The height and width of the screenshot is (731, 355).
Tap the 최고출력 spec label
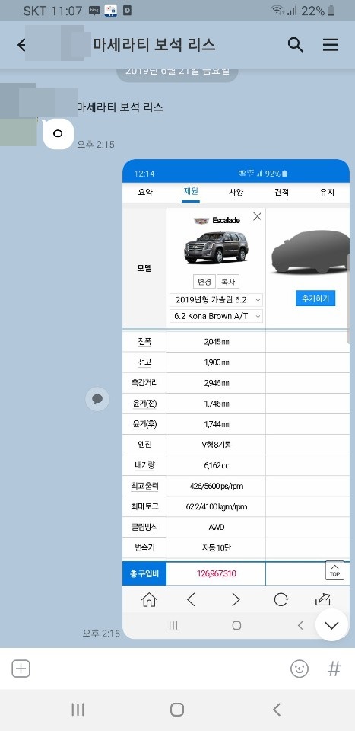144,486
